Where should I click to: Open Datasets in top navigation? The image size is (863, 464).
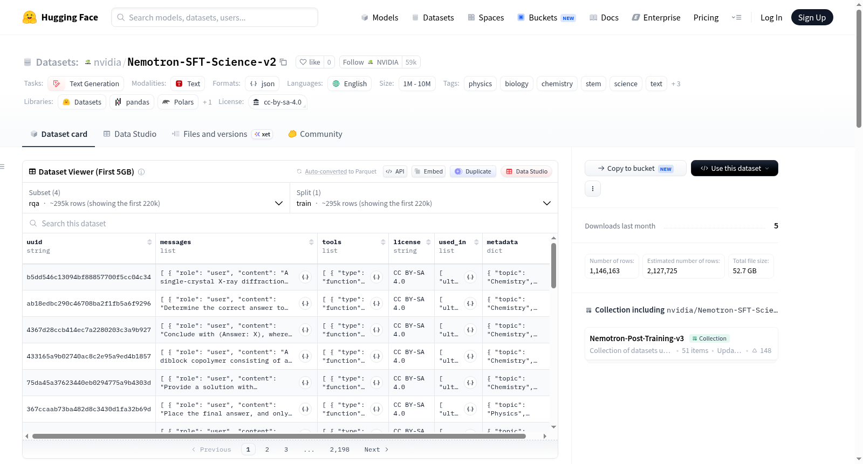coord(433,17)
